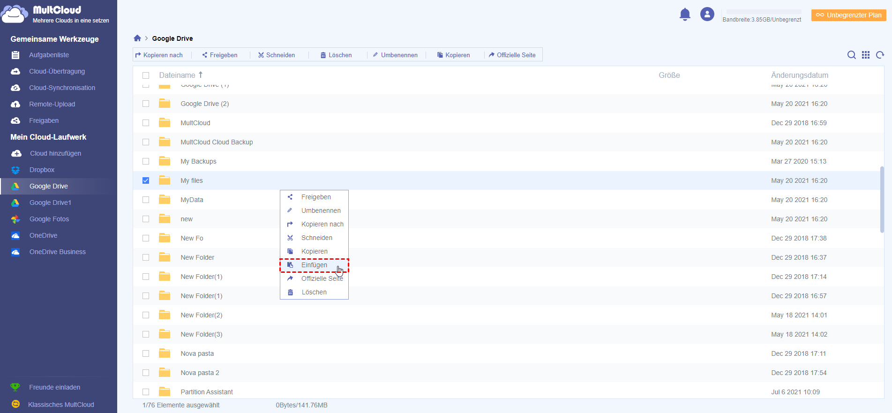Sort by Dateiname column arrow
Screen dimensions: 892x413
[201, 75]
